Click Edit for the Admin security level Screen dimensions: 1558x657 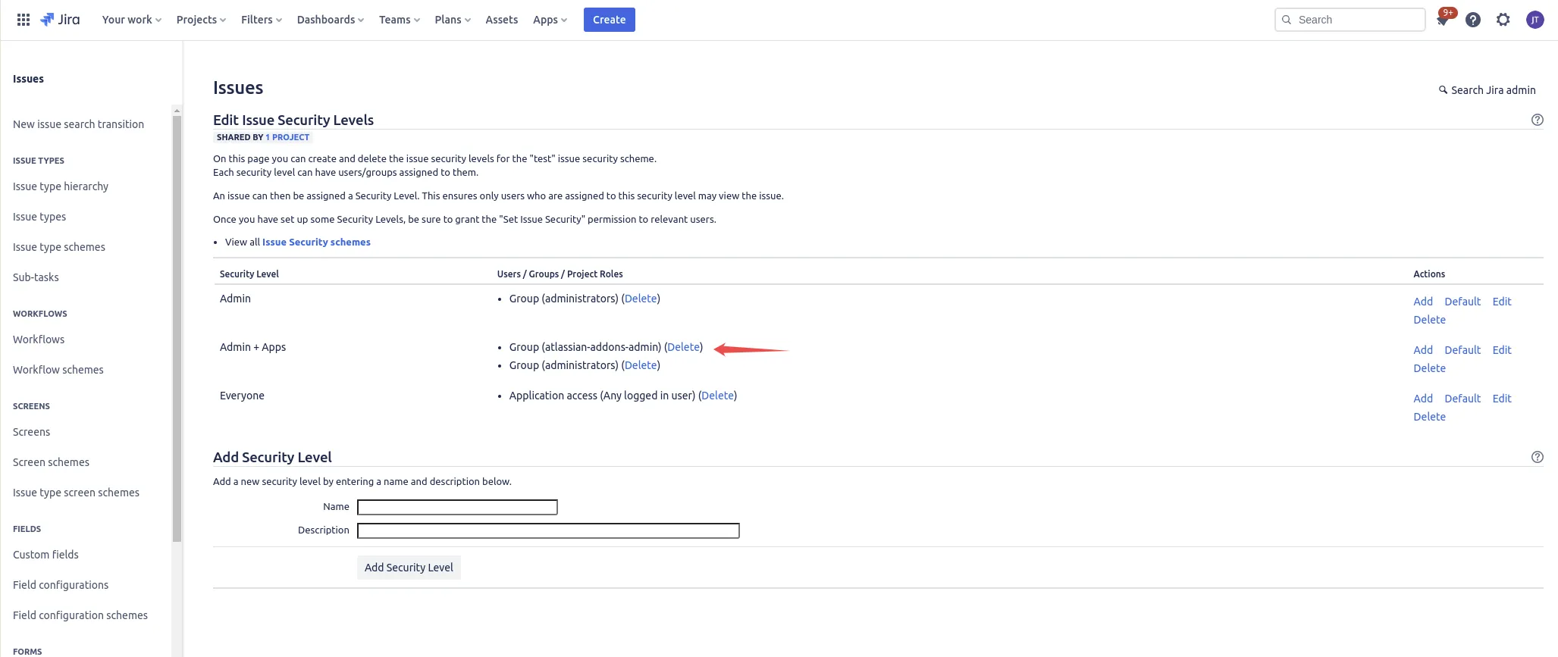click(x=1502, y=302)
